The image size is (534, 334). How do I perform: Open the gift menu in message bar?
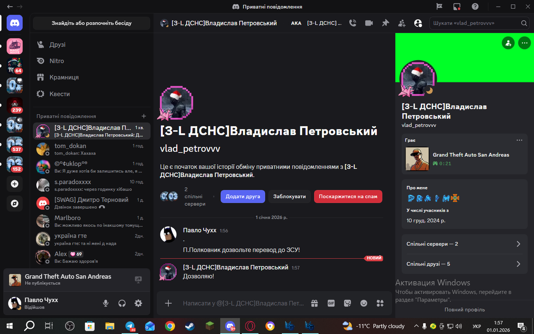click(x=314, y=303)
